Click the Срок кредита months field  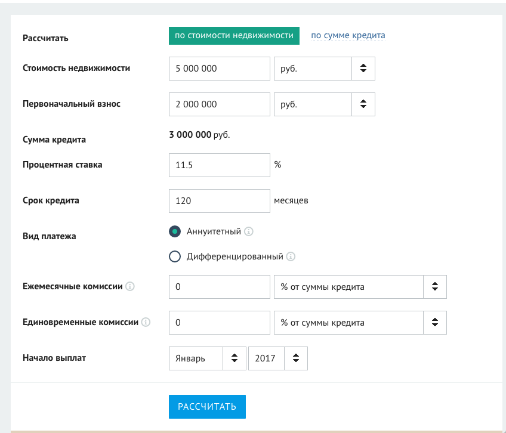pyautogui.click(x=220, y=201)
